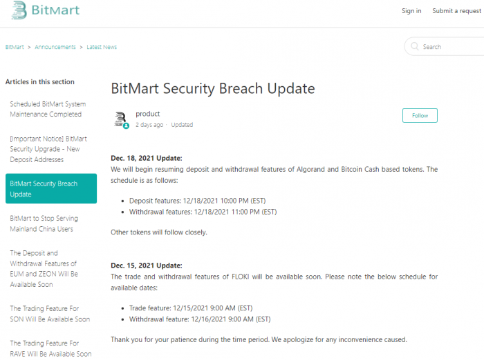Screen dimensions: 484x360
Task: Click the Follow button
Action: coord(420,115)
